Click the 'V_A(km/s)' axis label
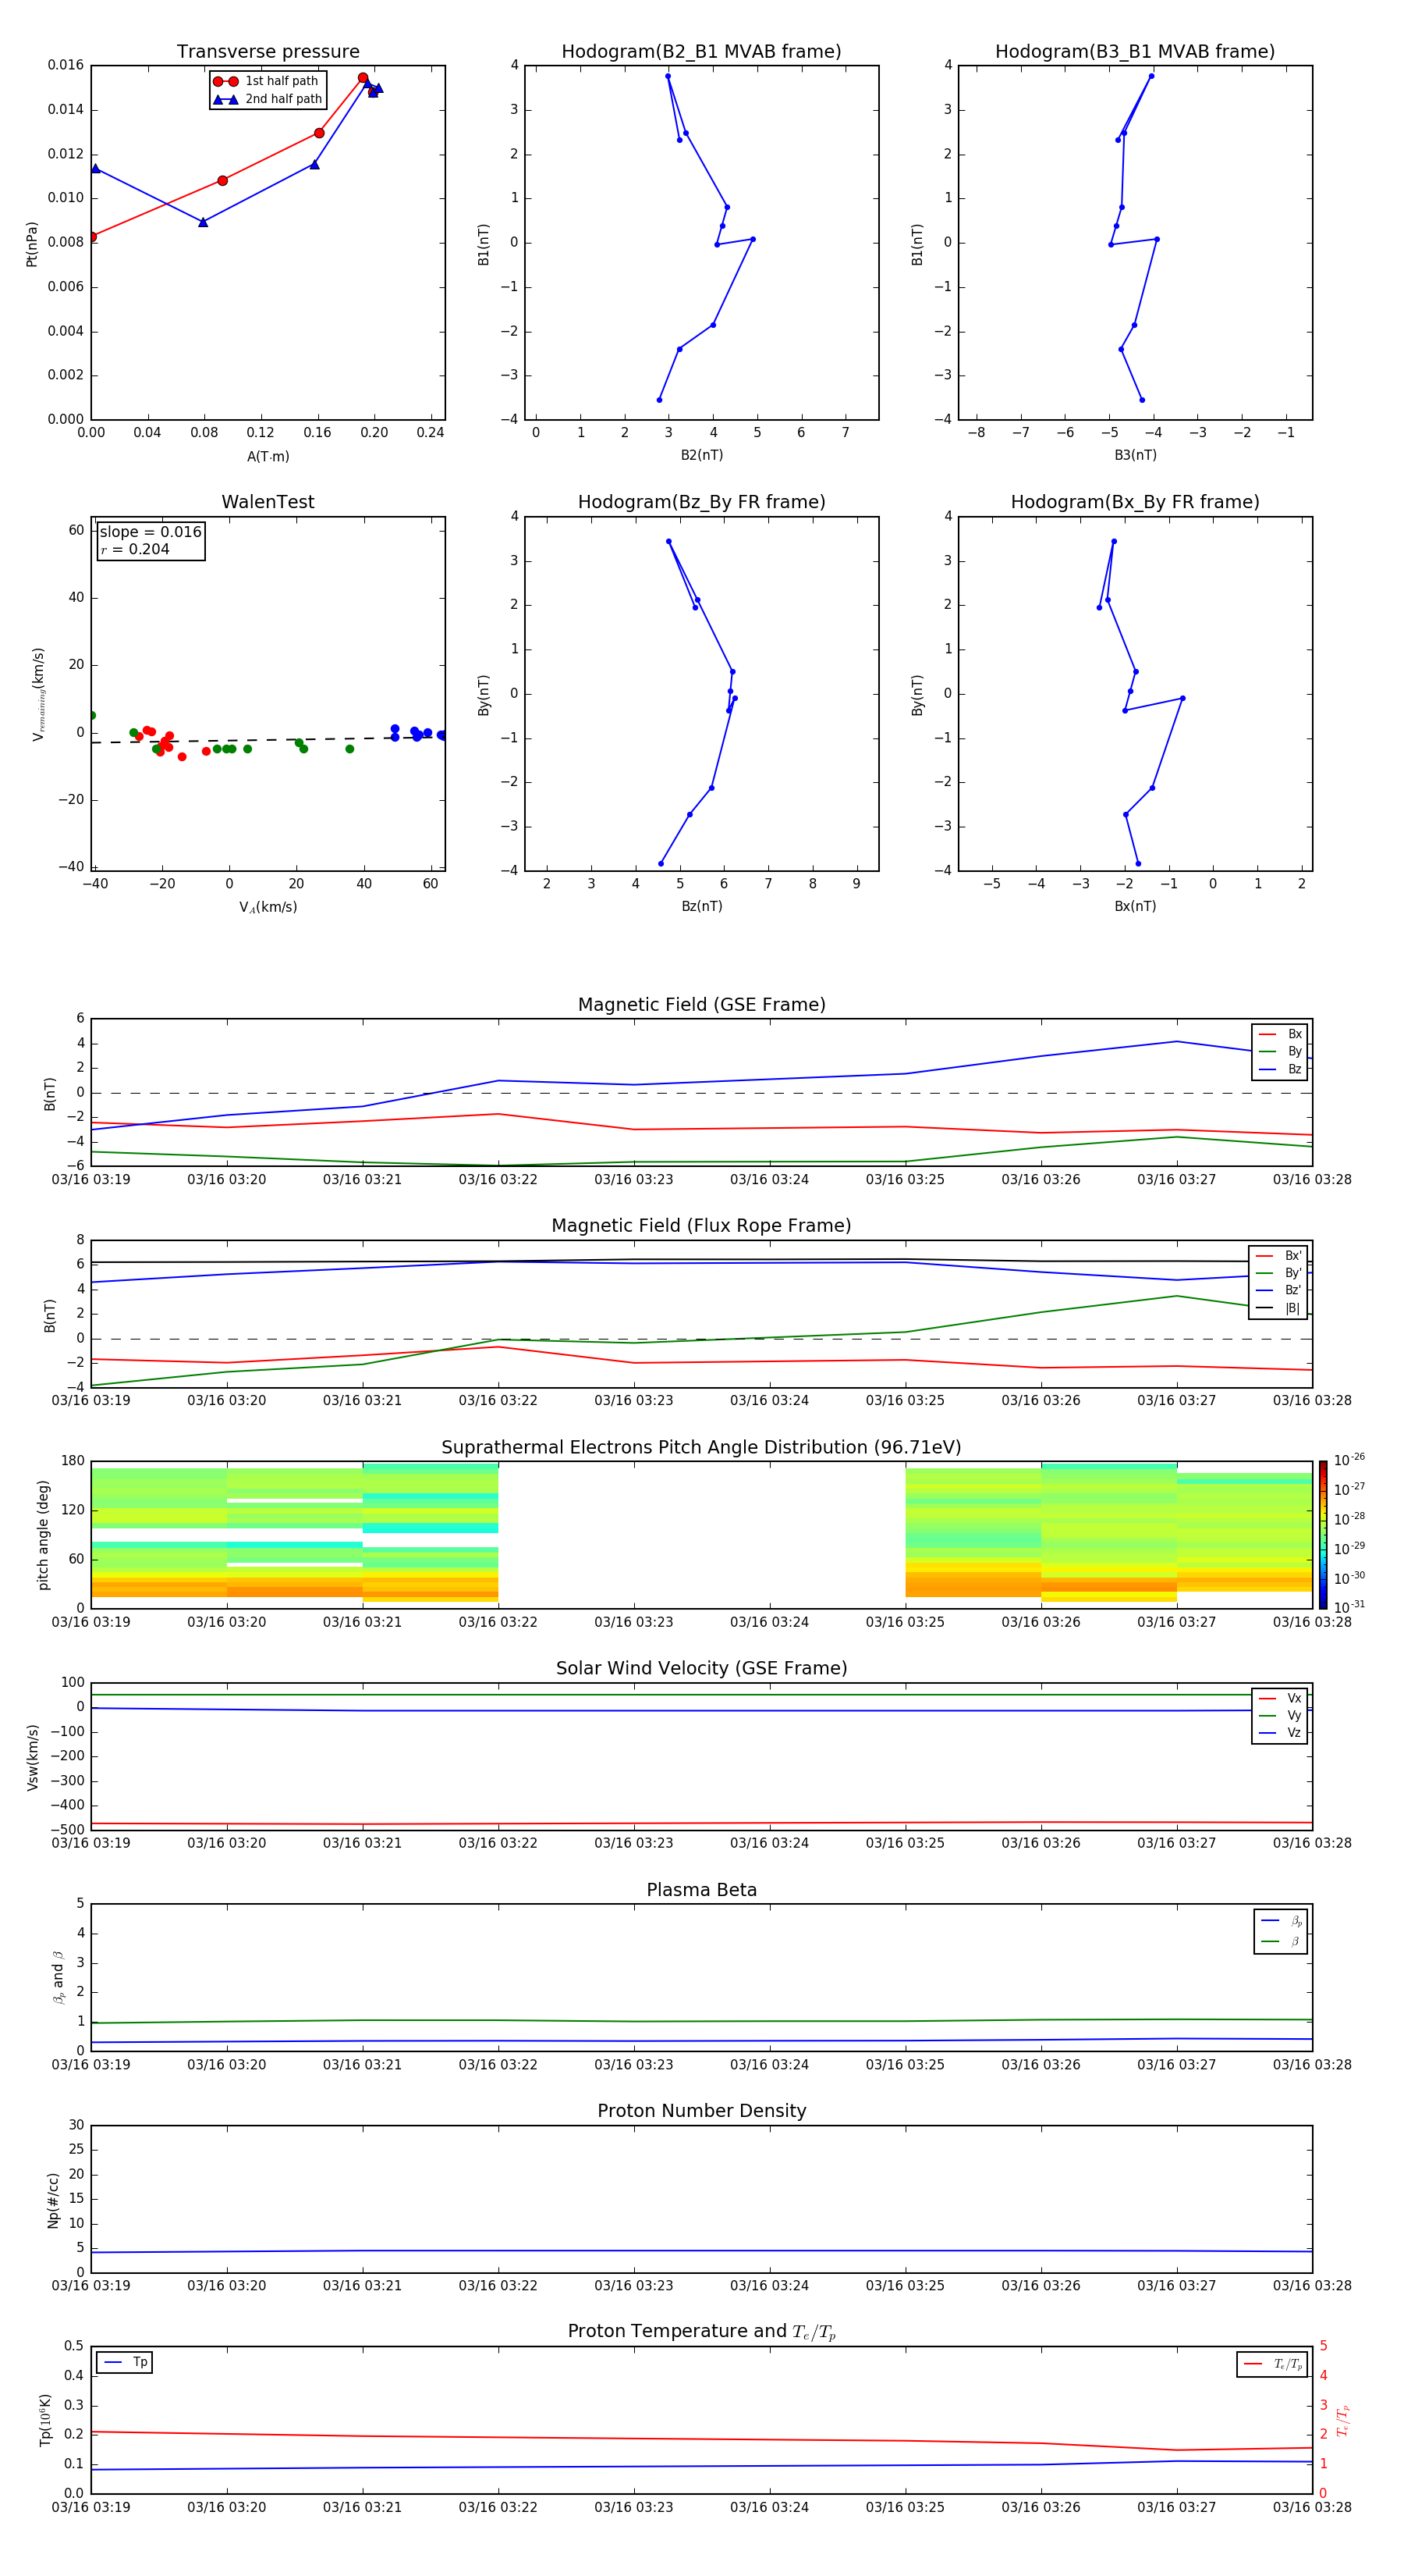This screenshot has height=2576, width=1404. pos(268,908)
